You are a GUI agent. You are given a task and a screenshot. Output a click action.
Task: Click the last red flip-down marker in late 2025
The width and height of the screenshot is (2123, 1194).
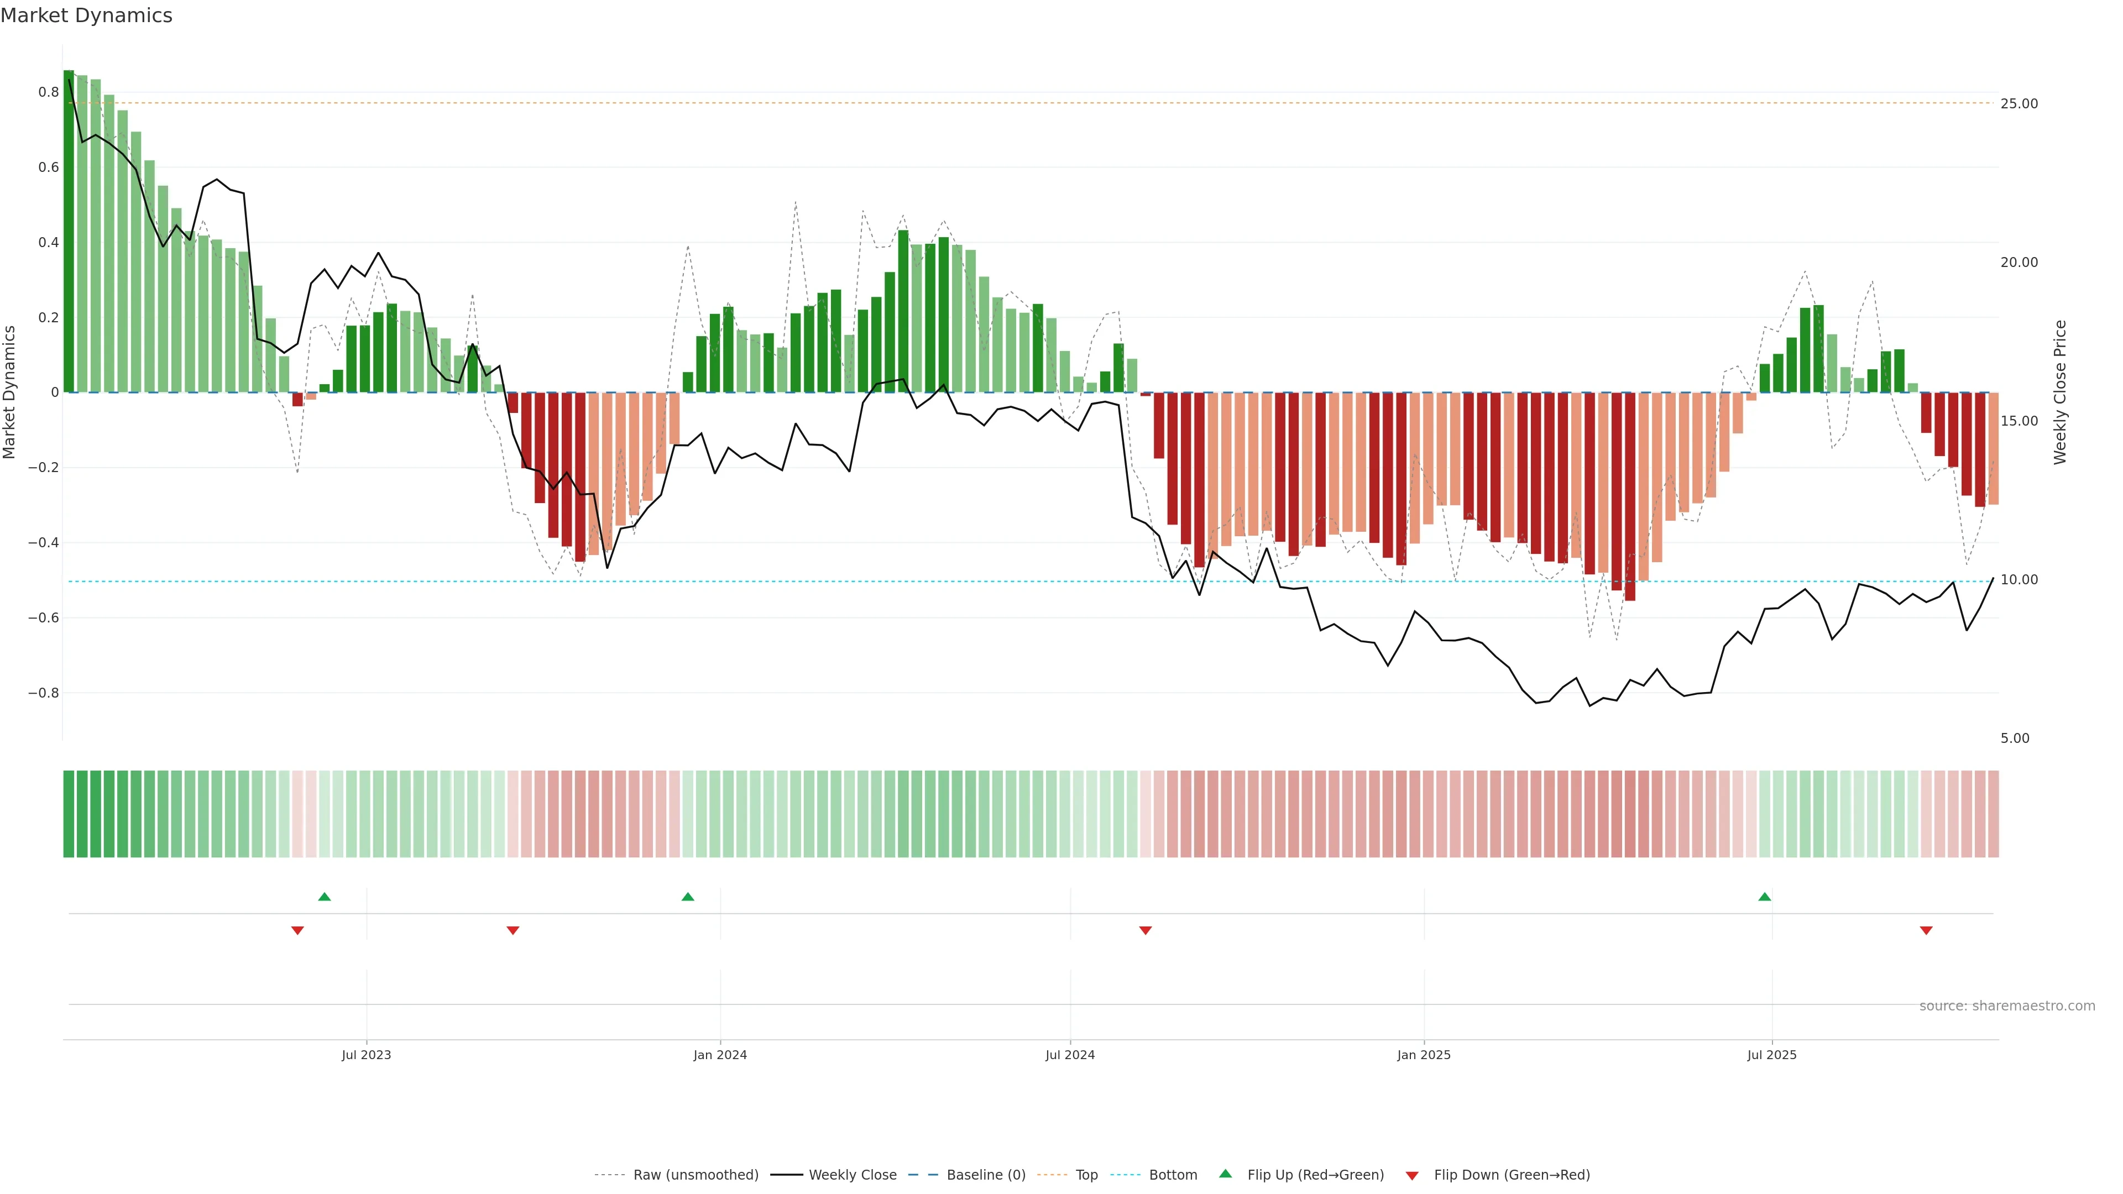1926,930
